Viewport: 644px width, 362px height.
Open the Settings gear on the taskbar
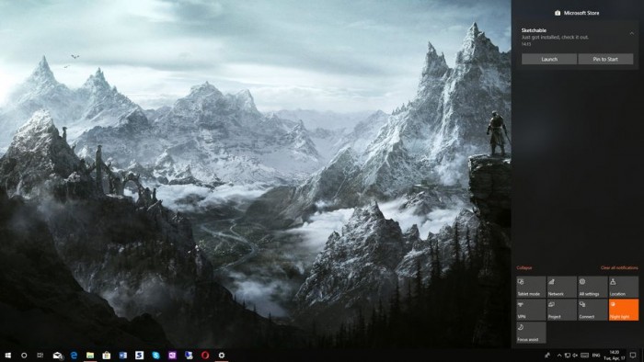point(222,356)
